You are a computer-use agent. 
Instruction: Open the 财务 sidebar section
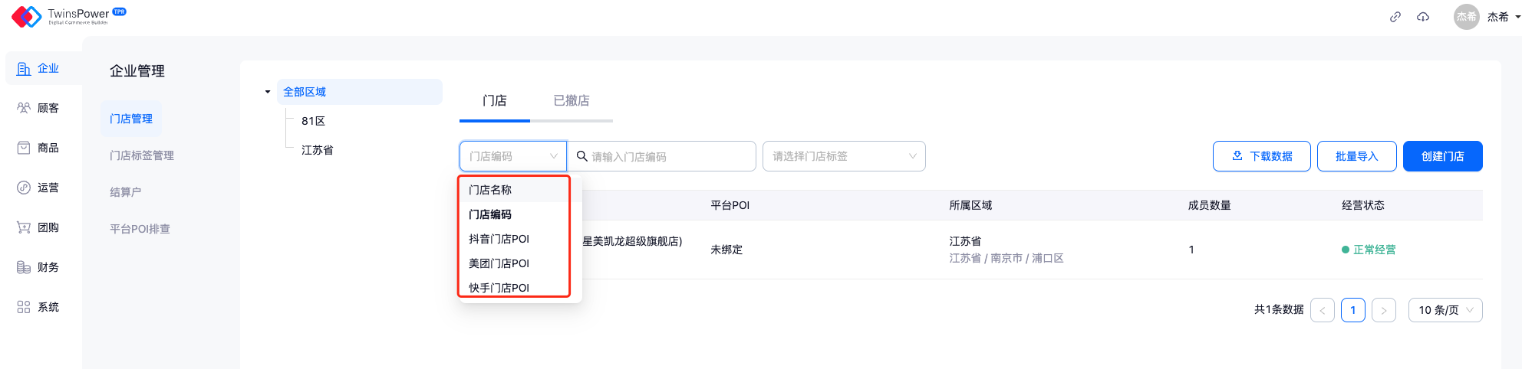(x=38, y=268)
